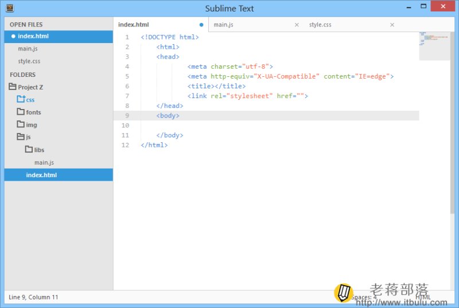Open index.html in the Folders tree

click(x=59, y=175)
